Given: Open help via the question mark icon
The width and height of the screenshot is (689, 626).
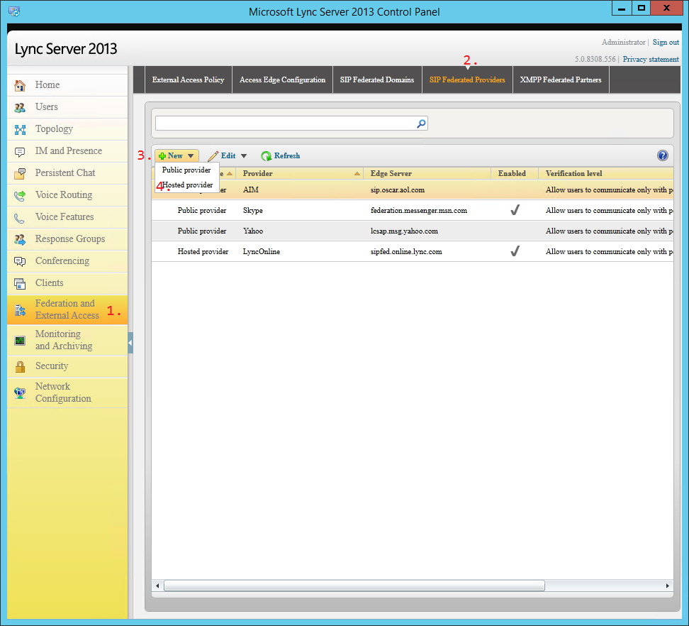Looking at the screenshot, I should [x=662, y=155].
